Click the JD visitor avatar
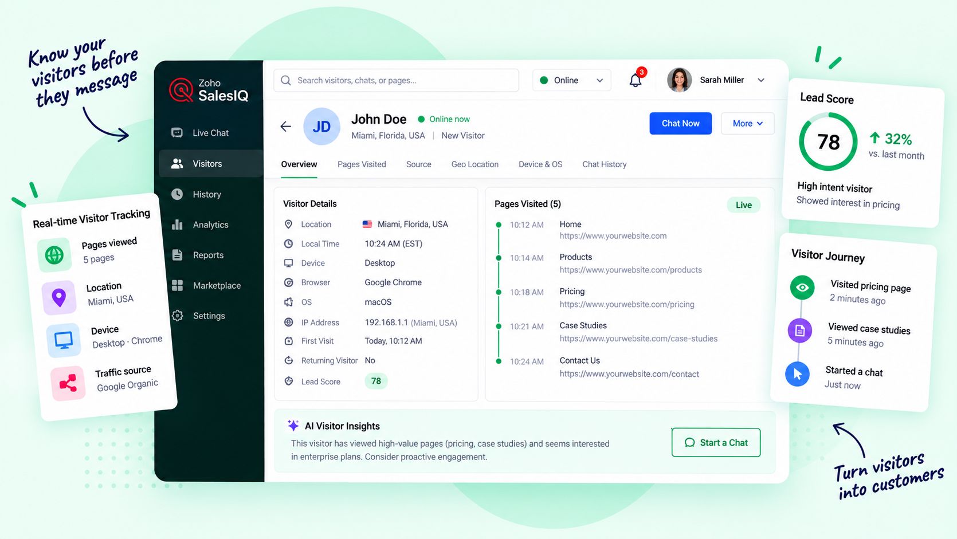The image size is (957, 539). pyautogui.click(x=321, y=127)
